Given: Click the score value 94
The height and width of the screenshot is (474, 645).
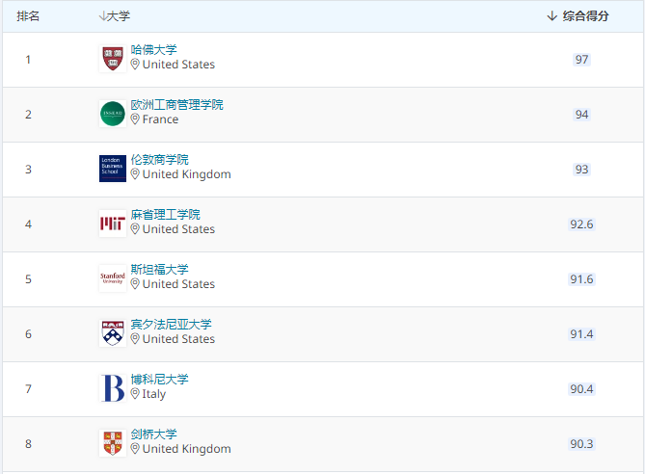Looking at the screenshot, I should click(x=581, y=115).
